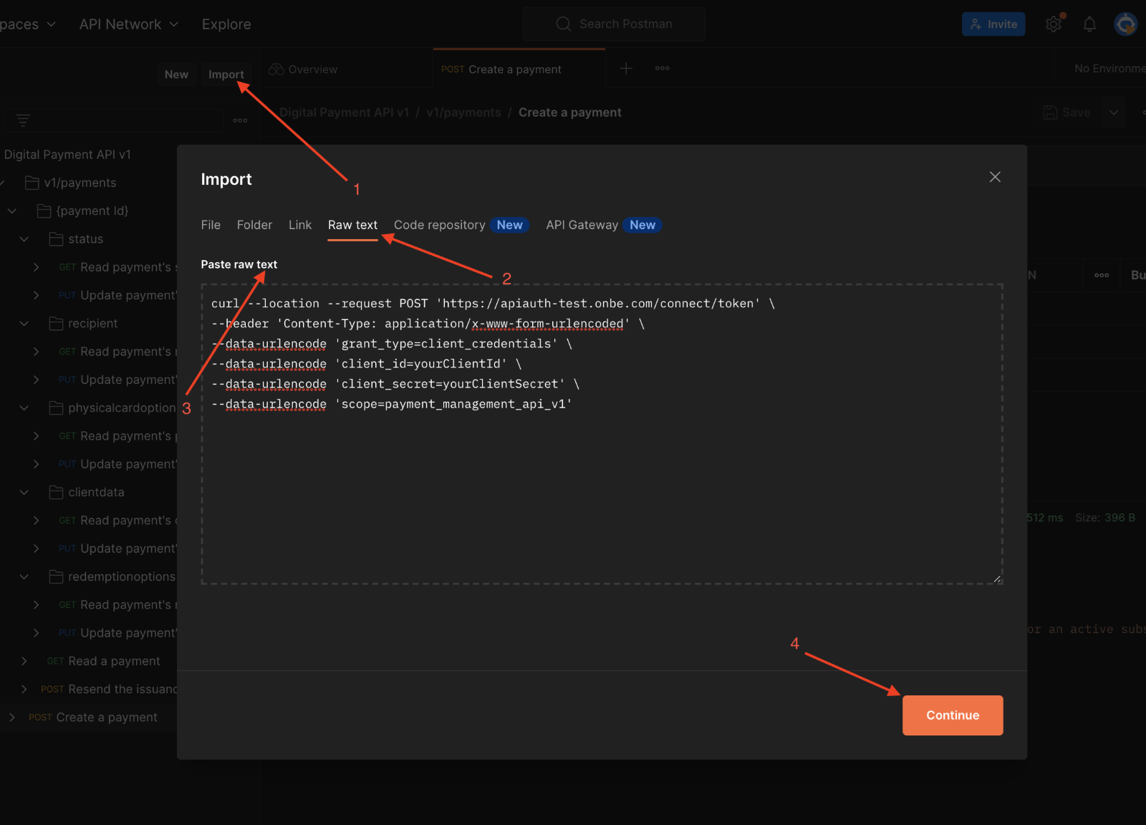Viewport: 1146px width, 825px height.
Task: Expand PUT Update payment under recipient
Action: (37, 380)
